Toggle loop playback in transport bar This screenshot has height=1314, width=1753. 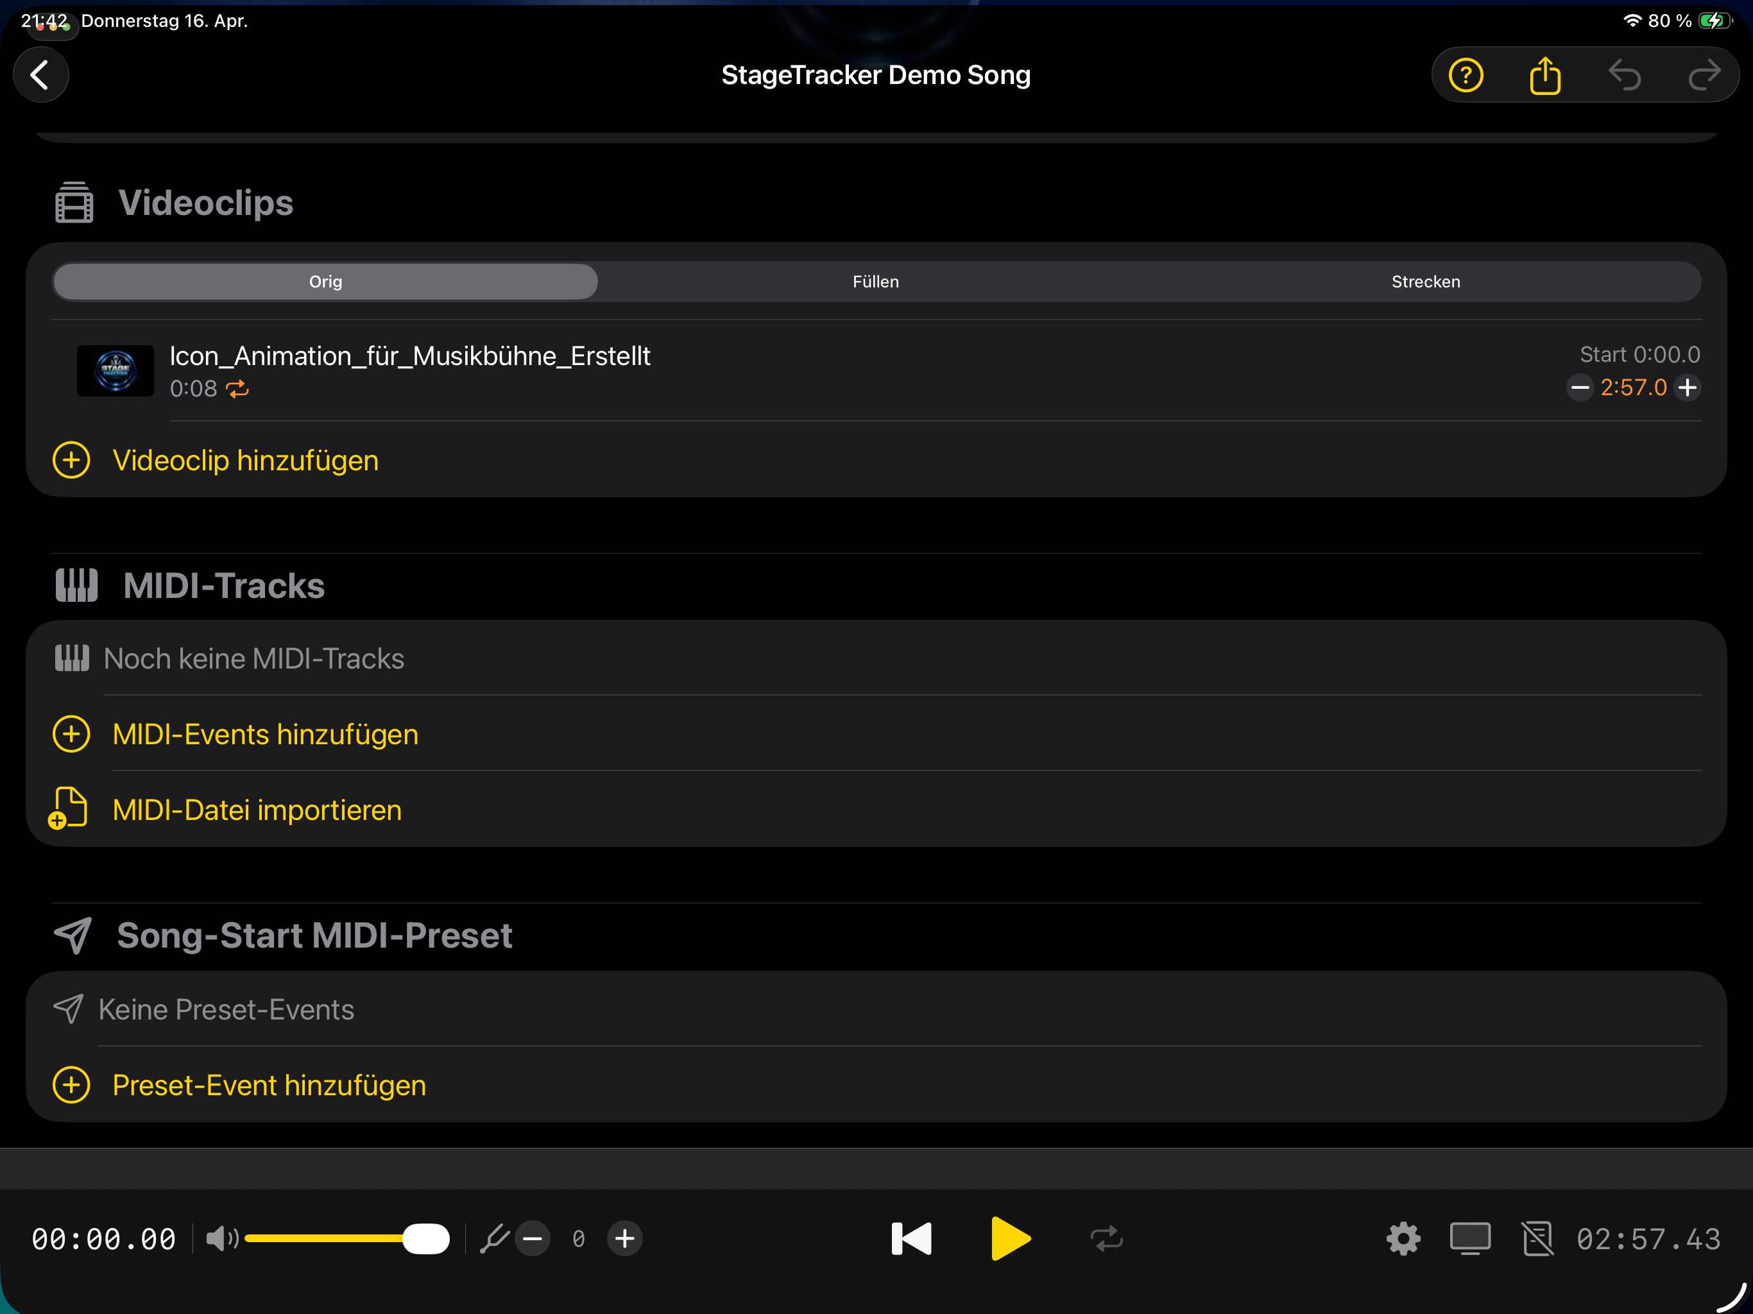coord(1106,1238)
